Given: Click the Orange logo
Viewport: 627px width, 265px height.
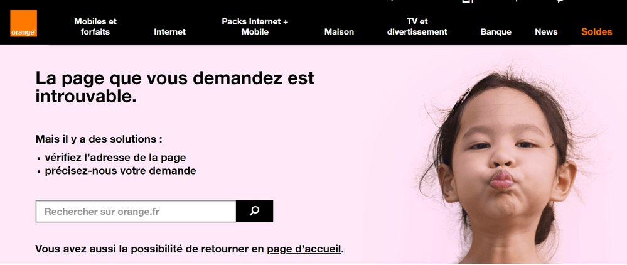Looking at the screenshot, I should click(x=24, y=24).
